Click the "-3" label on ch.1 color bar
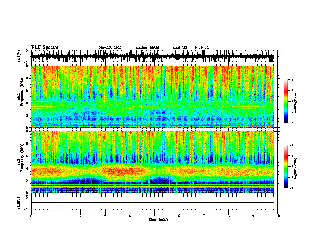313x242 pixels. [292, 79]
